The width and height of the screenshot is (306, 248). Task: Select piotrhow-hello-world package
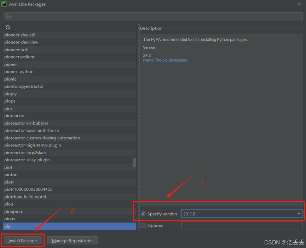click(70, 197)
